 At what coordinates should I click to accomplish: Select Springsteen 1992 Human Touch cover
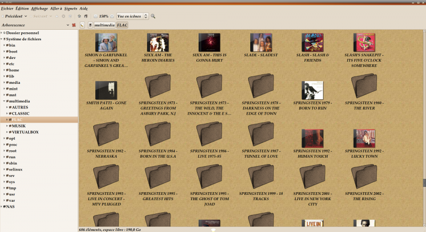click(x=313, y=139)
